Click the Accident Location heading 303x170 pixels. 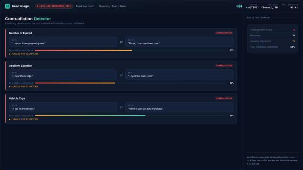(20, 66)
